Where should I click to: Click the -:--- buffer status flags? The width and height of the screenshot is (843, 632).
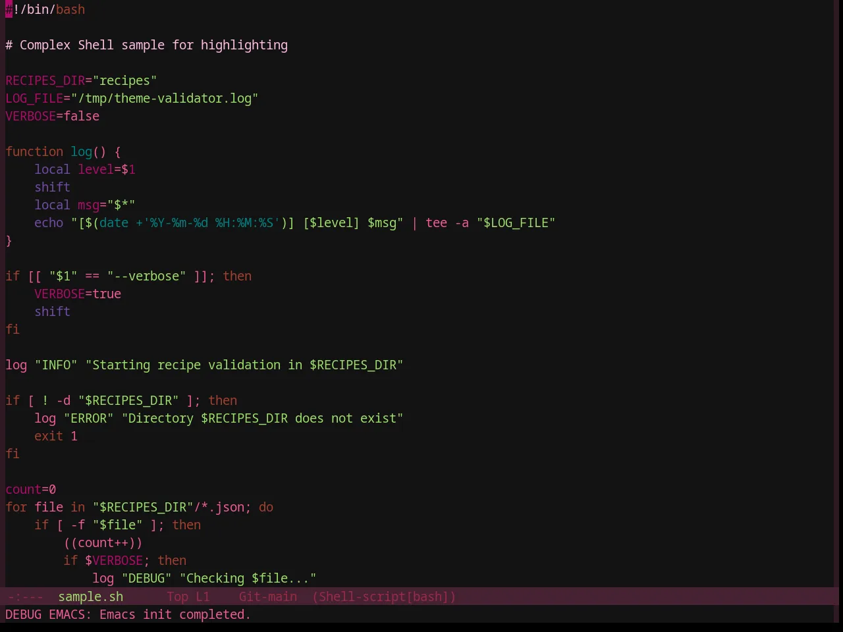(x=25, y=596)
